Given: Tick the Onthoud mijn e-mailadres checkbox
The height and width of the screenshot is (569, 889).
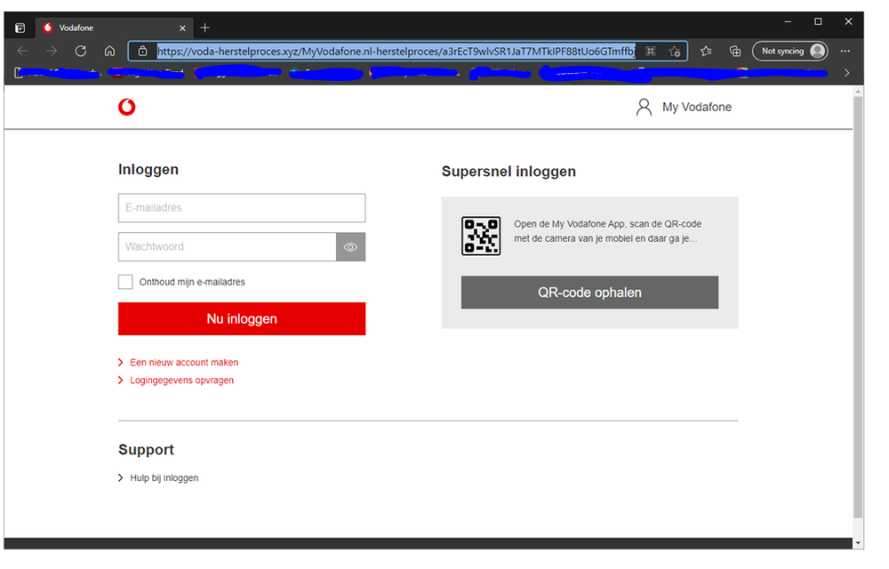Looking at the screenshot, I should 125,282.
